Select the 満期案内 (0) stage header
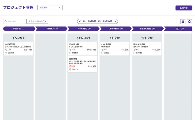Image resolution: width=195 pixels, height=120 pixels. pyautogui.click(x=51, y=29)
